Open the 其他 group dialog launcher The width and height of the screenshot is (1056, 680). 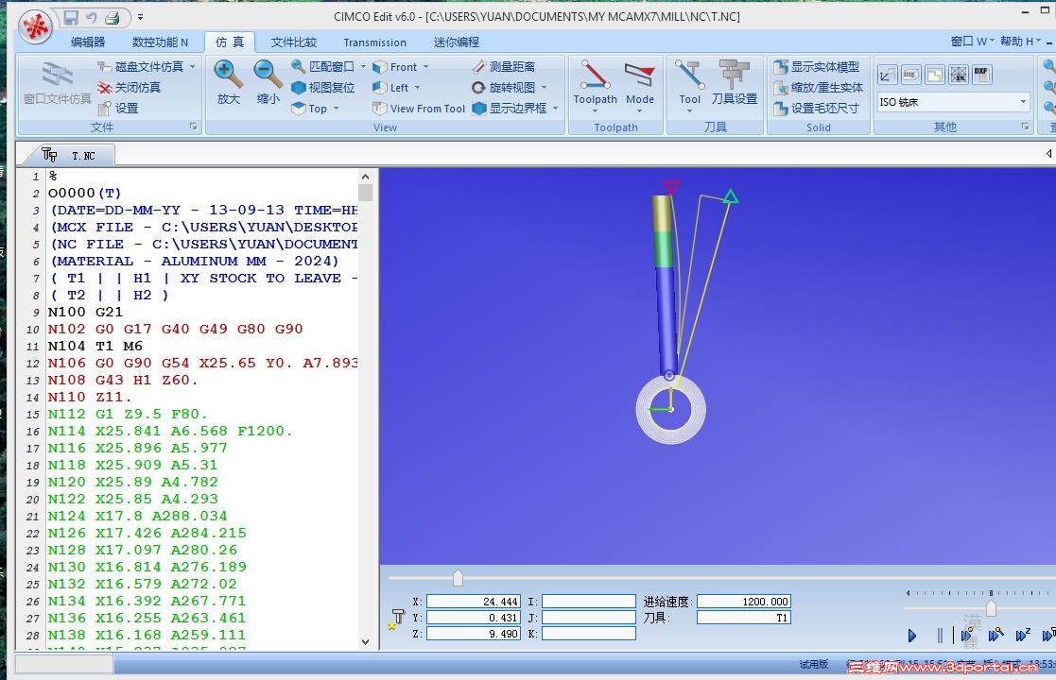point(1026,127)
